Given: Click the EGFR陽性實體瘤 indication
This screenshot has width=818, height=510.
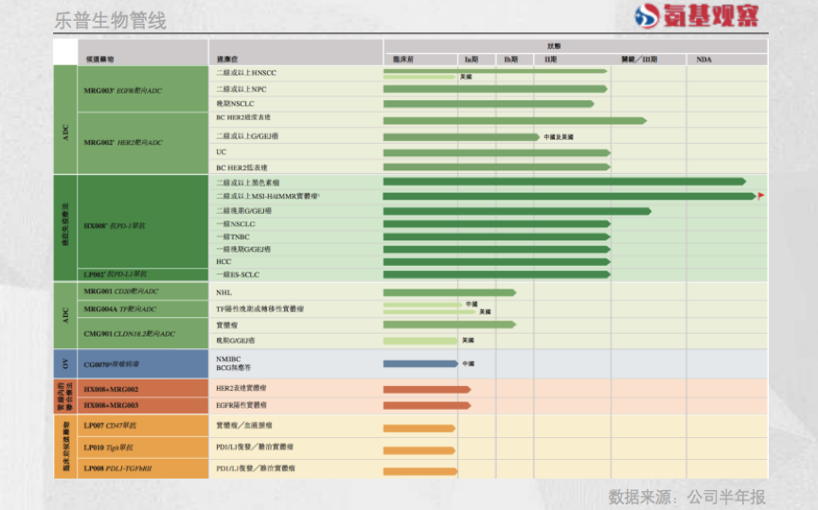Looking at the screenshot, I should 241,405.
